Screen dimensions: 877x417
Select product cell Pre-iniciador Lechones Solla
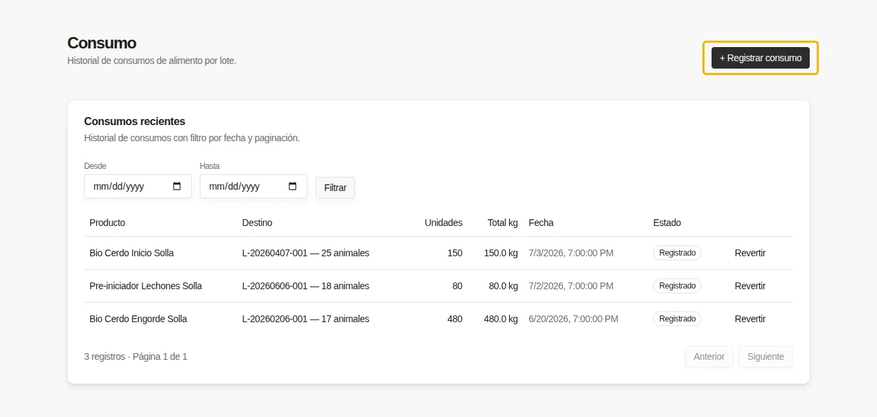(x=146, y=286)
